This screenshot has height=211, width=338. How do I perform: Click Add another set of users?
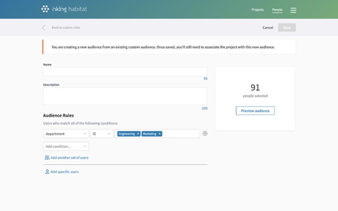tap(69, 158)
